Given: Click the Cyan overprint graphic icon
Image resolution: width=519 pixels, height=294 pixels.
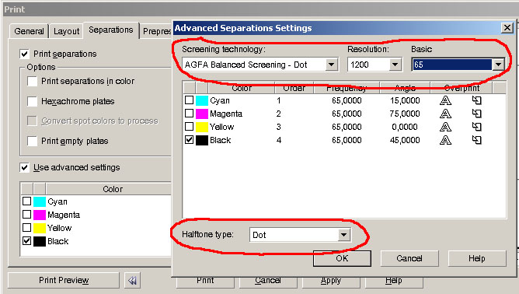Looking at the screenshot, I should pyautogui.click(x=476, y=100).
